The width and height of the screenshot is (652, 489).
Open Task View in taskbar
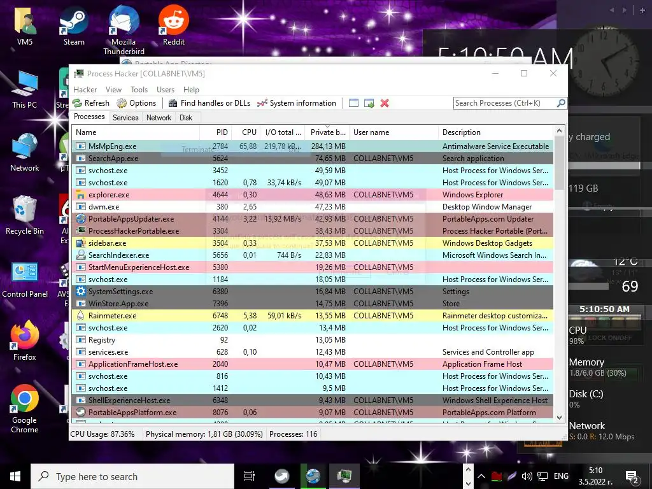(250, 476)
